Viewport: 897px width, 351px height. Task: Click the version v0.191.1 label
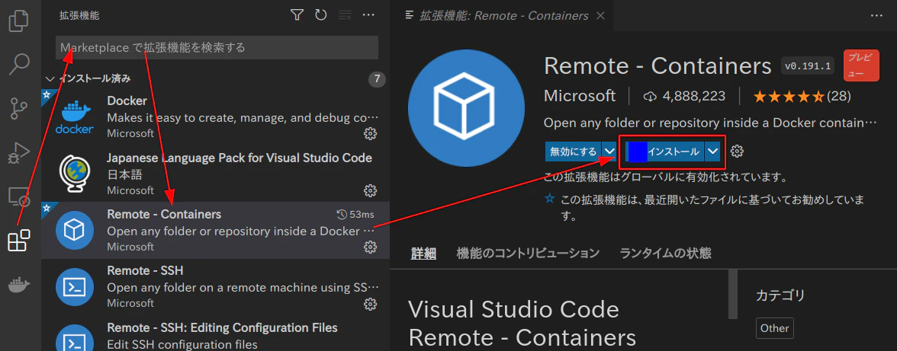(807, 66)
